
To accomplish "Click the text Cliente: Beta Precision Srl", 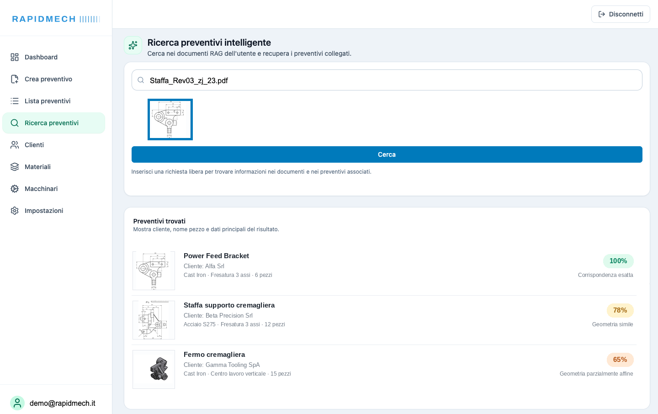I will [x=218, y=315].
